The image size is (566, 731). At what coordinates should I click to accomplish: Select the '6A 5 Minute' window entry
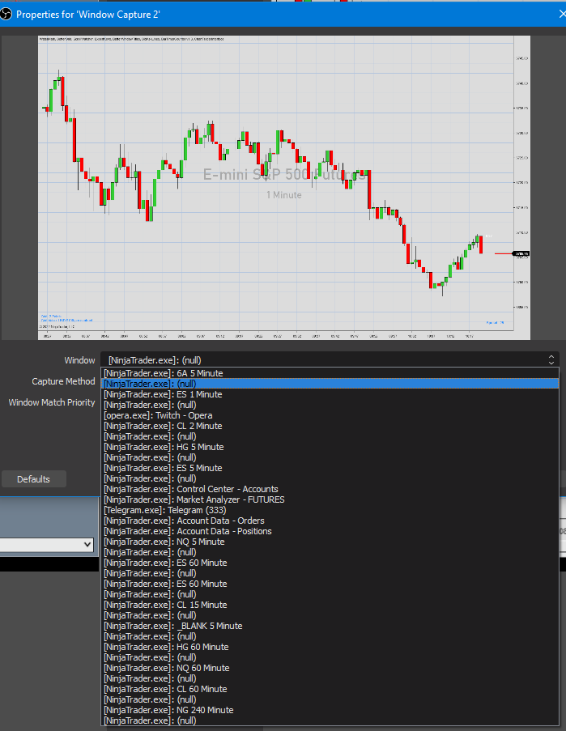pos(330,373)
